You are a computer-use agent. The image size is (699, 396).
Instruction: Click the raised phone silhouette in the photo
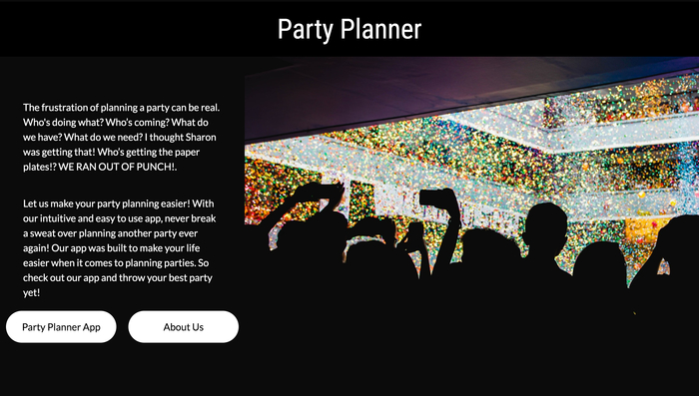431,198
